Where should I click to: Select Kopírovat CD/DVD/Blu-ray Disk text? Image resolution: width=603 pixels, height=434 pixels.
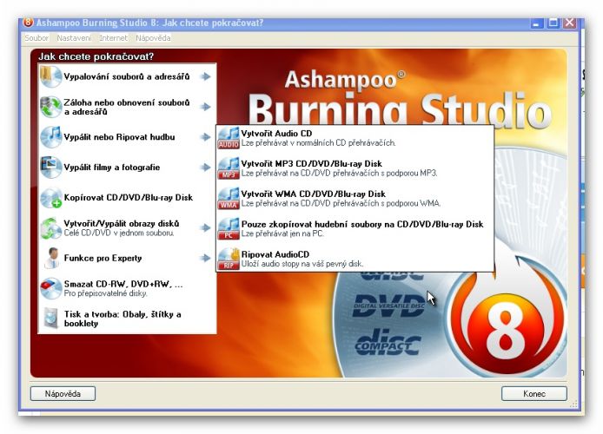tap(128, 197)
